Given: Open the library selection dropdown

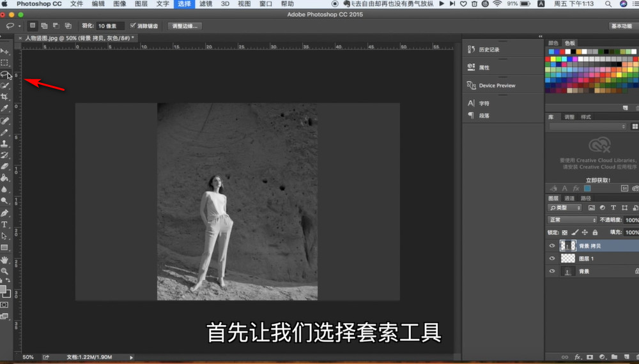Looking at the screenshot, I should 587,126.
